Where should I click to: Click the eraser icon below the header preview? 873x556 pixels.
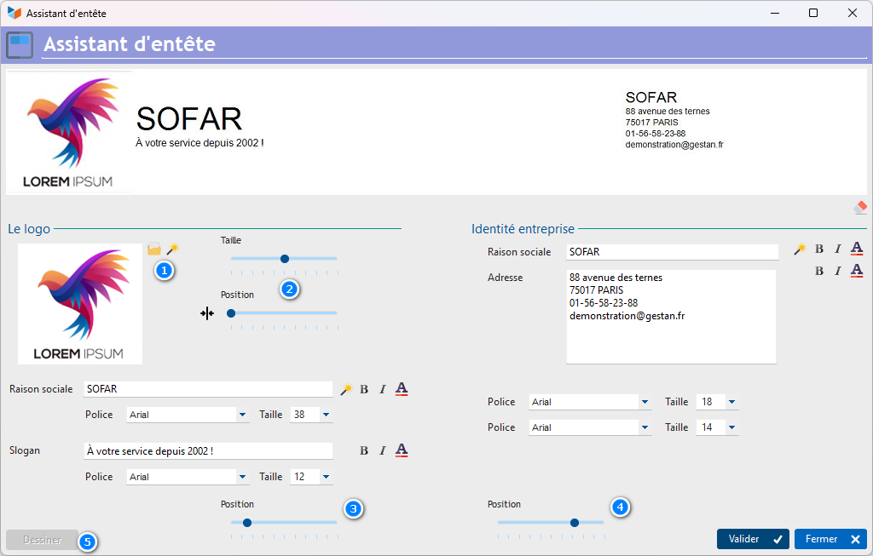(x=860, y=207)
